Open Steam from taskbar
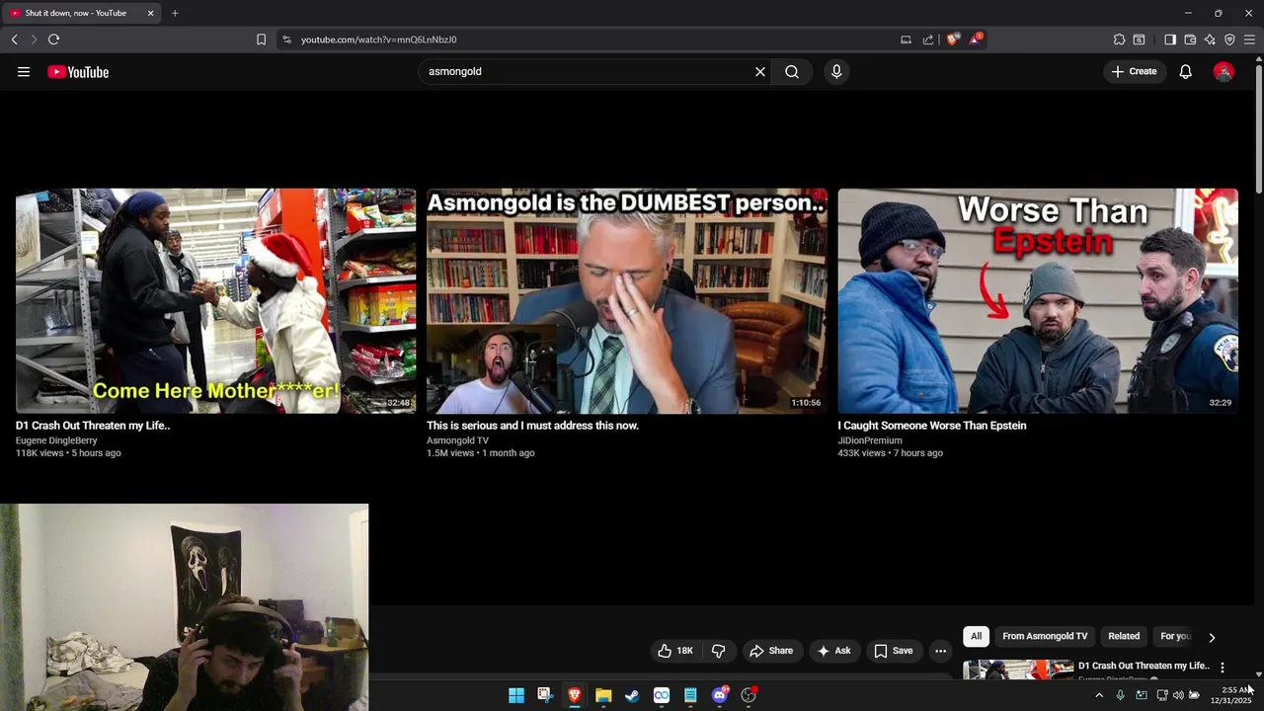Image resolution: width=1264 pixels, height=711 pixels. (632, 695)
